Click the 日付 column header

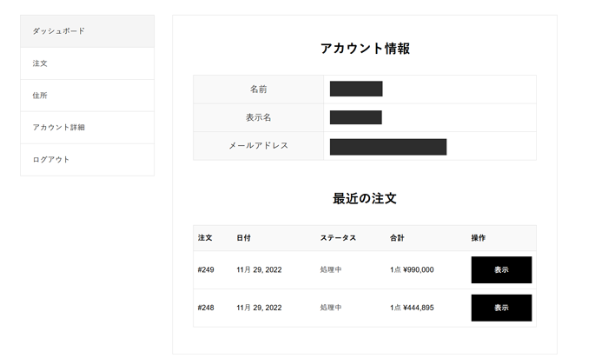click(x=243, y=238)
